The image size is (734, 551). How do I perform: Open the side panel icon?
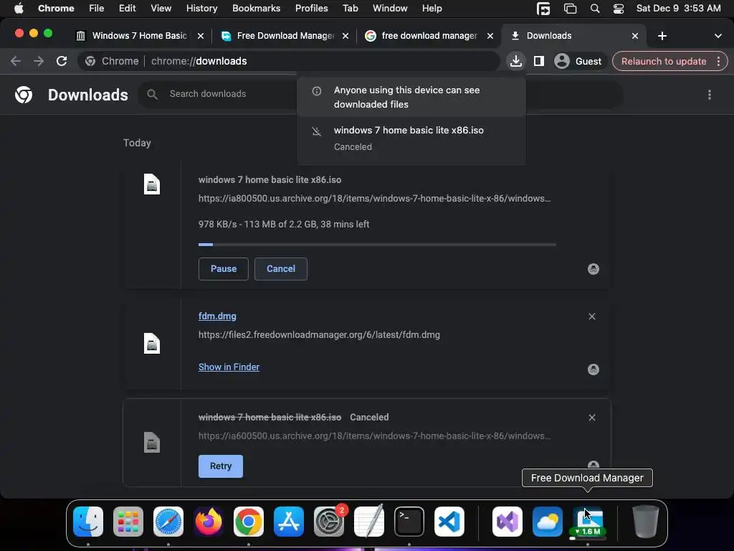539,61
